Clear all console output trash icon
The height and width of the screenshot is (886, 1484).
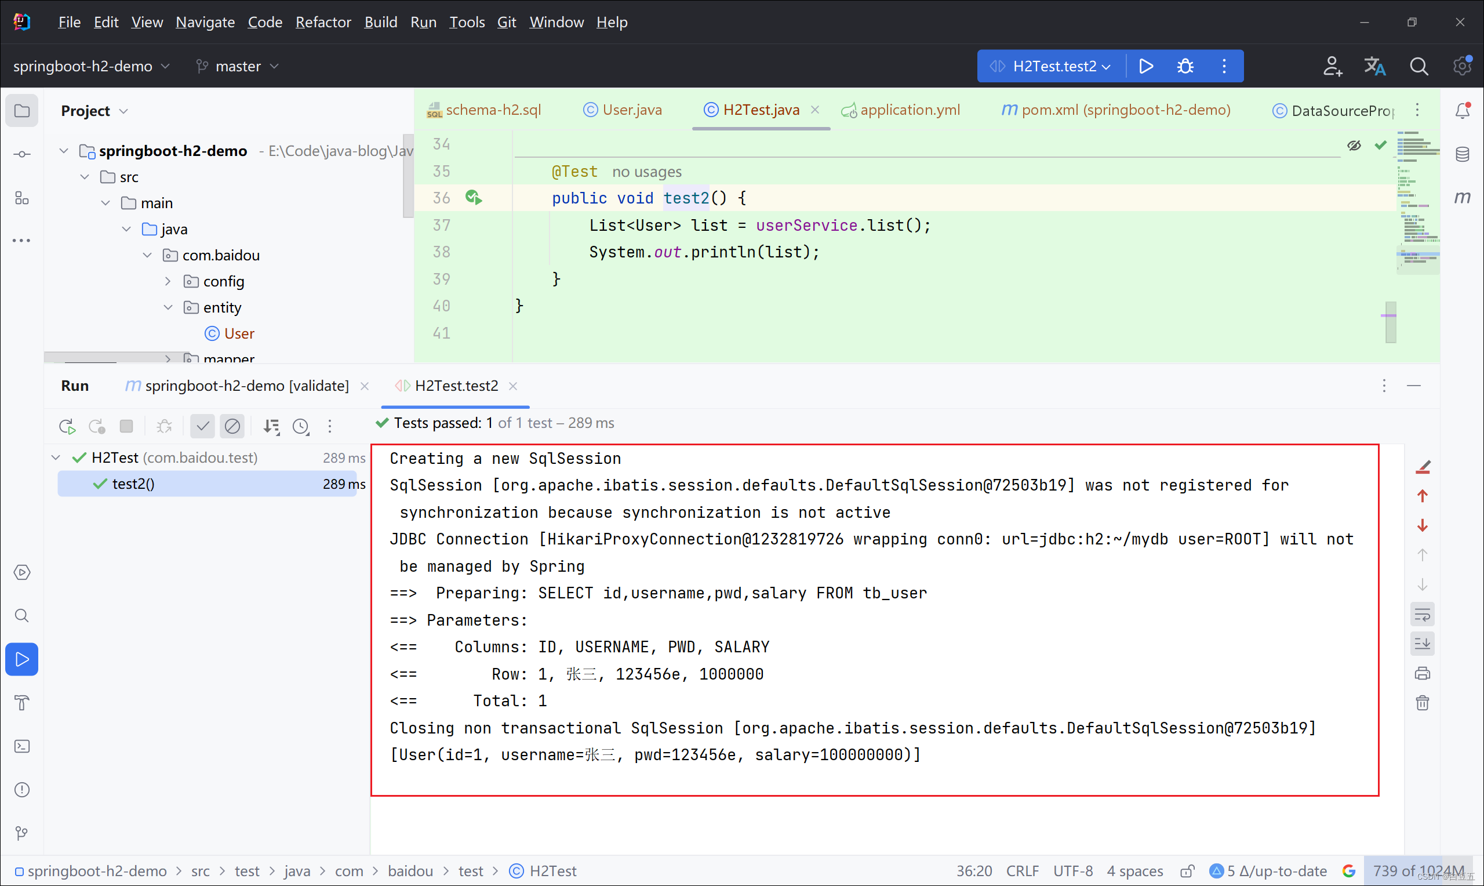pos(1423,703)
